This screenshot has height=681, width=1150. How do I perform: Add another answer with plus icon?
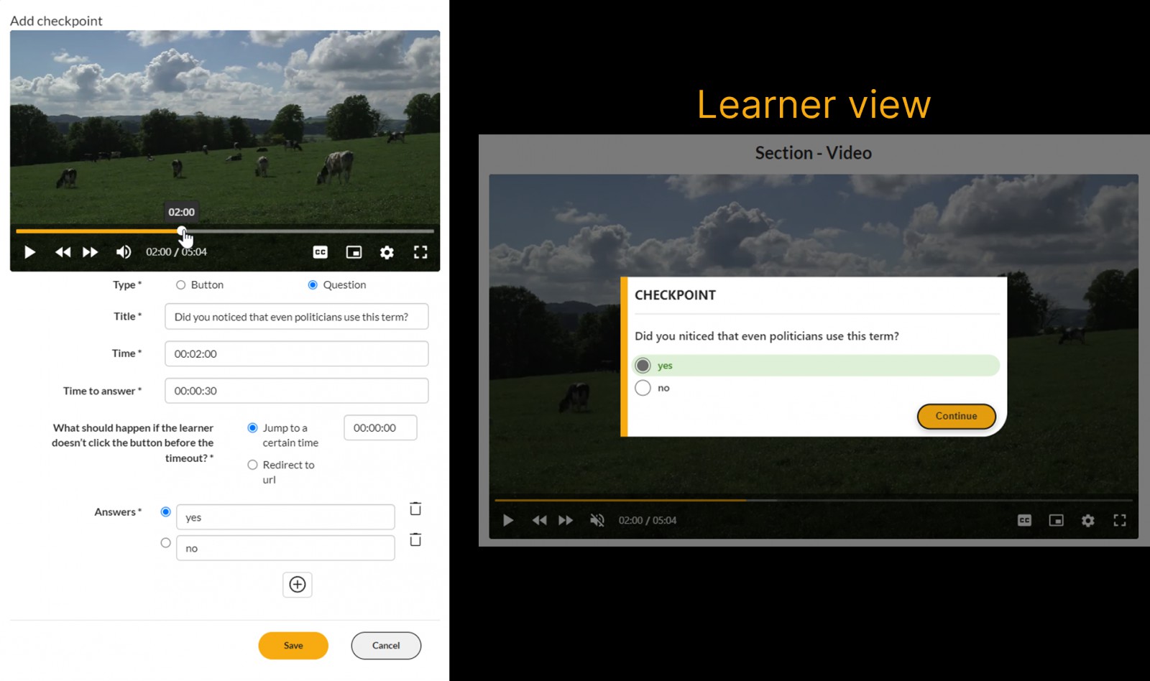pyautogui.click(x=298, y=585)
